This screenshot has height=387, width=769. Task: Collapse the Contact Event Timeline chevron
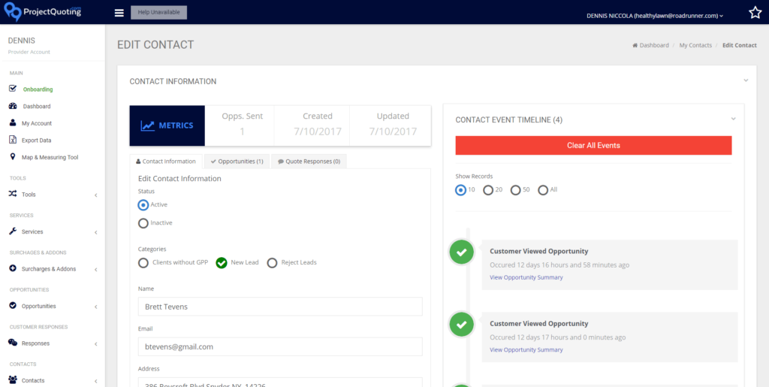(734, 119)
